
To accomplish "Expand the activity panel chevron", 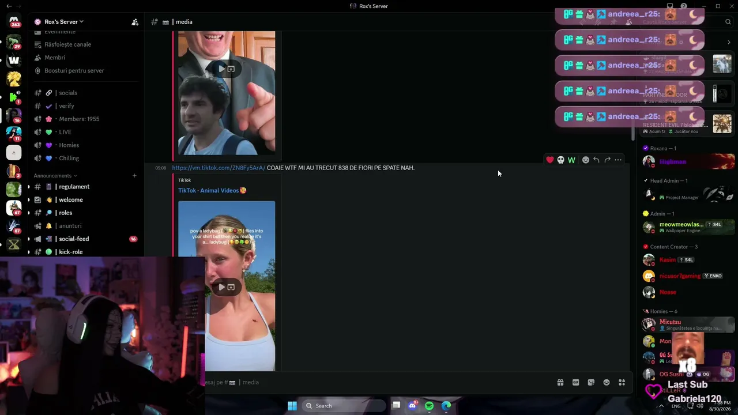I will click(x=729, y=42).
